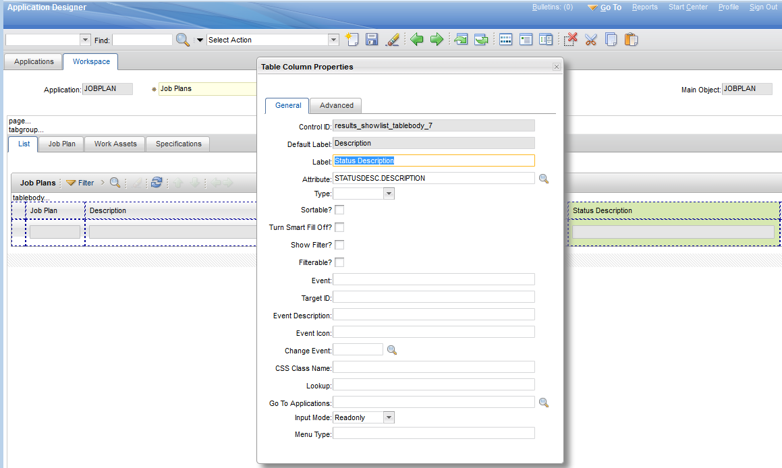The height and width of the screenshot is (468, 782).
Task: Select the Cut scissors tool
Action: [x=590, y=39]
